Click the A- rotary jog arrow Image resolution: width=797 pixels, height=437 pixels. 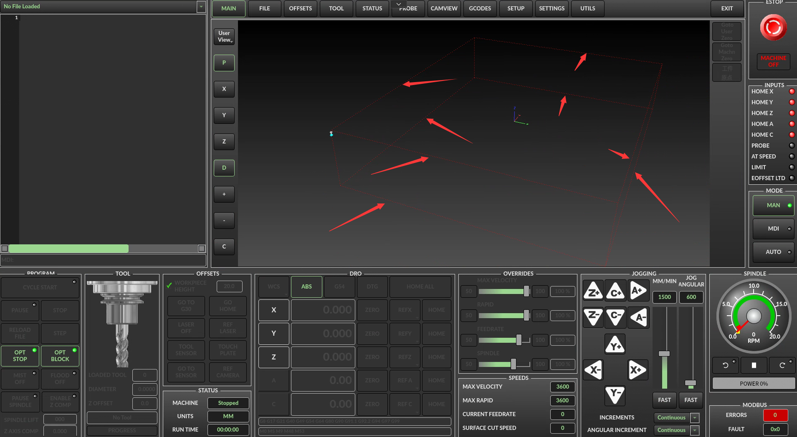(x=638, y=317)
